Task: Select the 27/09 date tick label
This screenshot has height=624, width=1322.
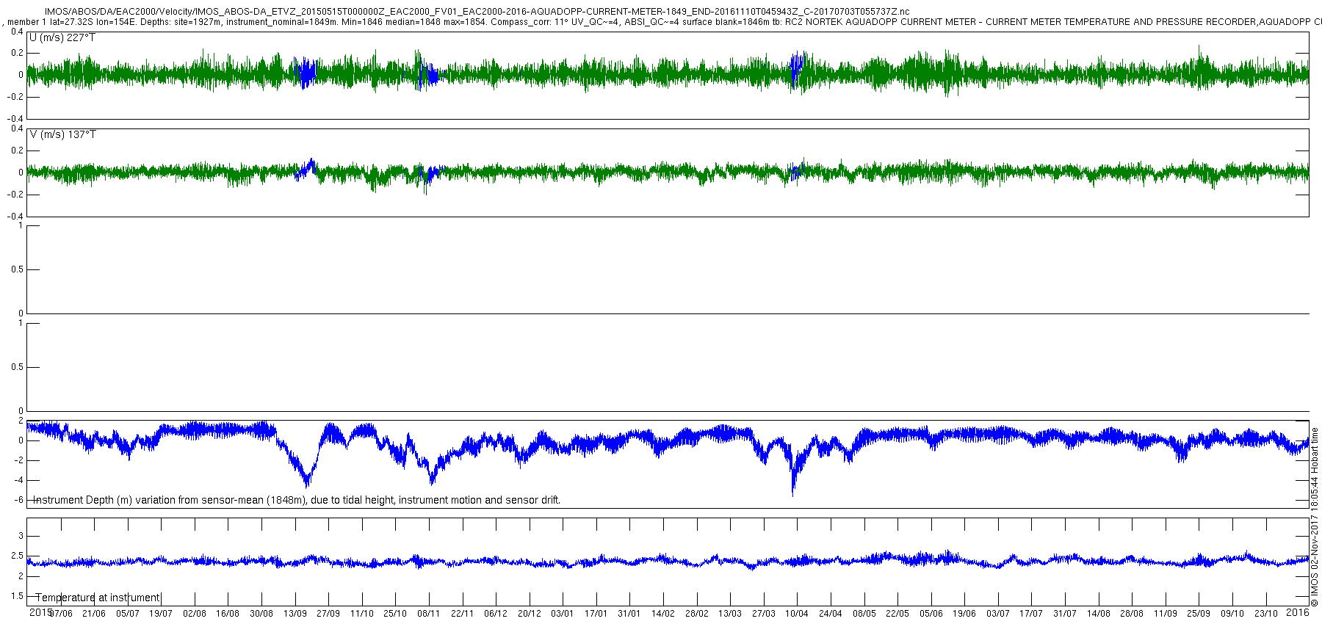Action: tap(328, 614)
